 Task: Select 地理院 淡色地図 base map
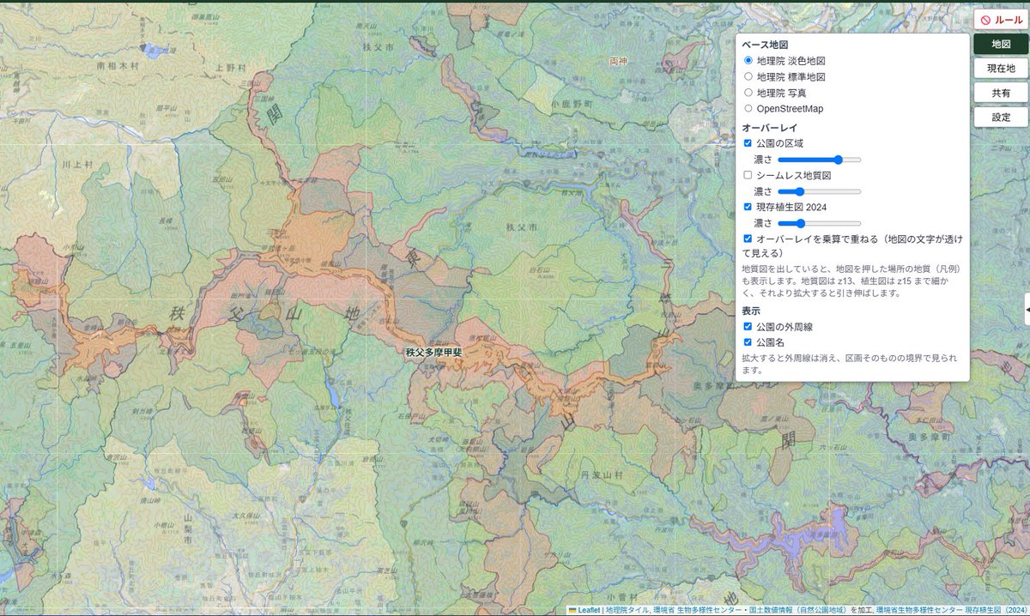coord(748,61)
